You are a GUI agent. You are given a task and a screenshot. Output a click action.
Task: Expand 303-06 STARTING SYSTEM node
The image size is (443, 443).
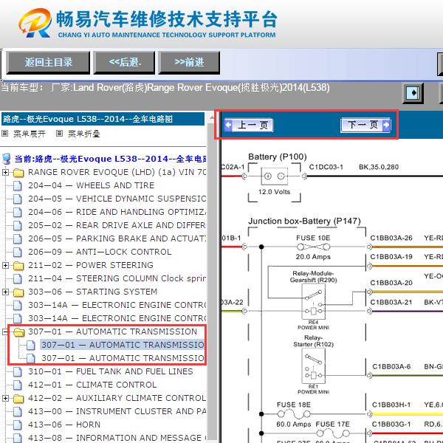[5, 292]
